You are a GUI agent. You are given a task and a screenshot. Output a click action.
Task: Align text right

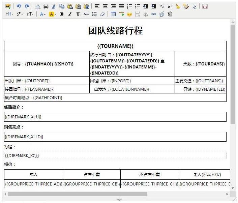(113, 6)
